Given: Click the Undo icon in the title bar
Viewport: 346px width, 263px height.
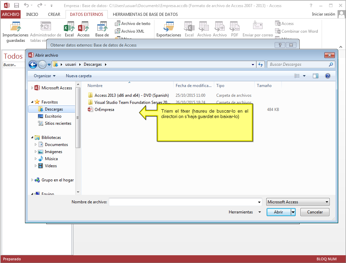Looking at the screenshot, I should point(26,5).
